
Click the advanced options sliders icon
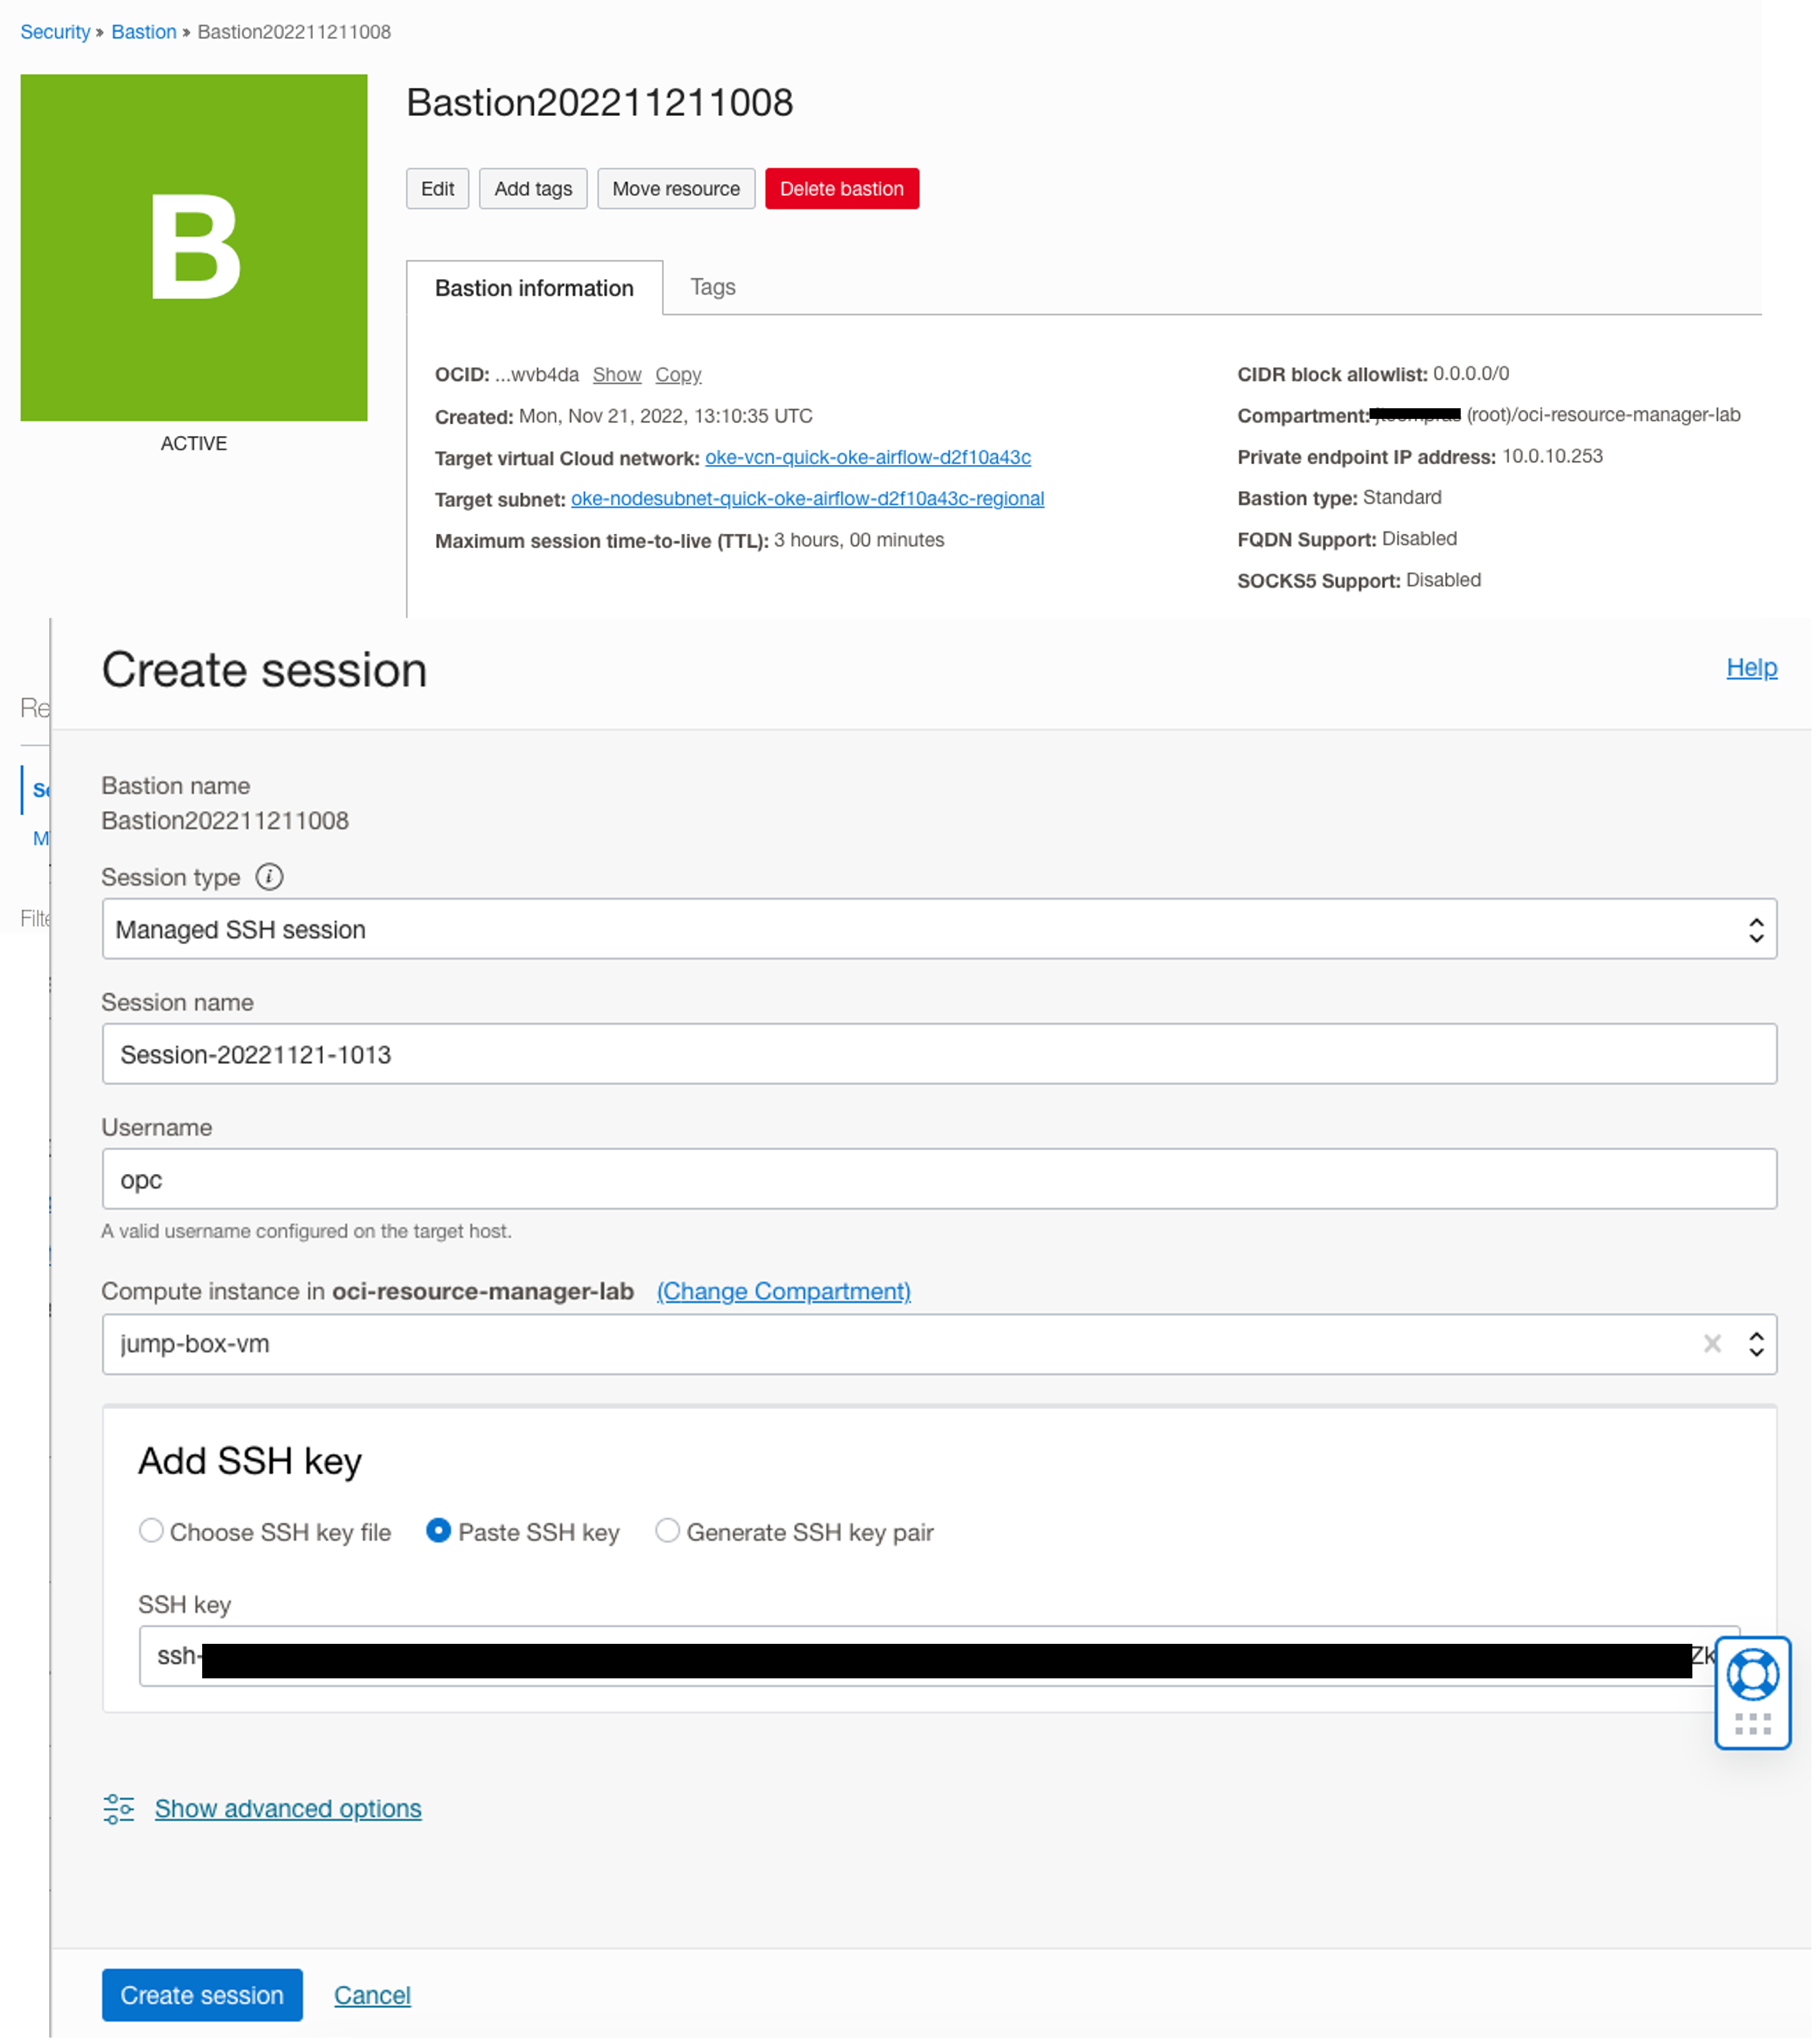[x=119, y=1809]
